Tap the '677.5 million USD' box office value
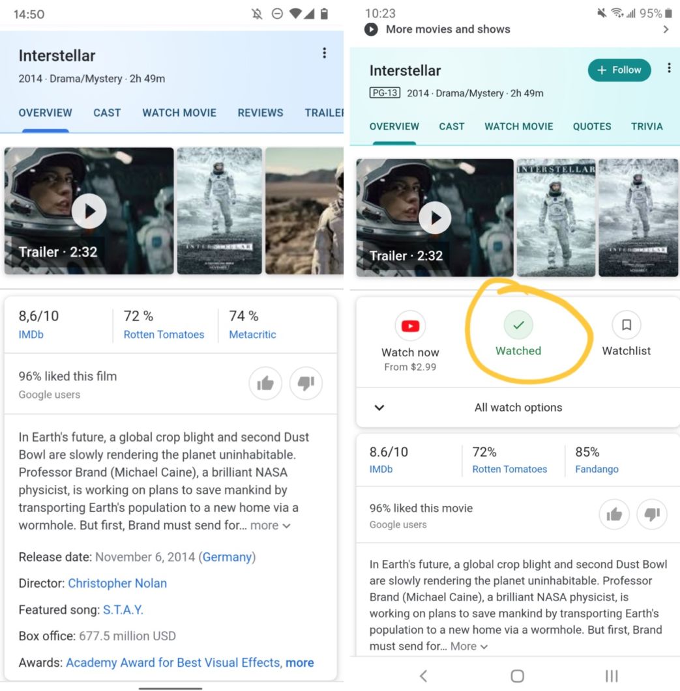680x691 pixels. 128,636
